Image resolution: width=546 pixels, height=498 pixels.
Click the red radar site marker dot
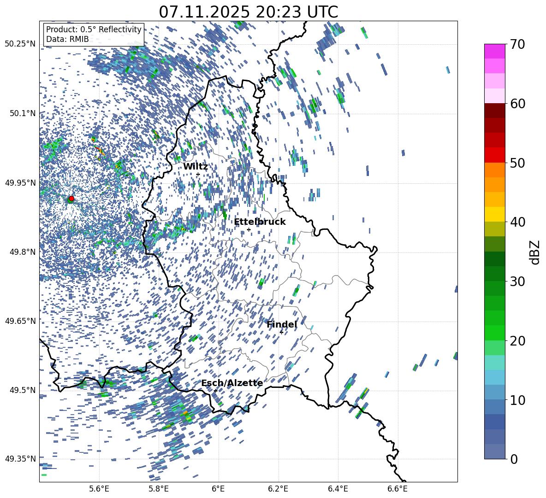(71, 199)
